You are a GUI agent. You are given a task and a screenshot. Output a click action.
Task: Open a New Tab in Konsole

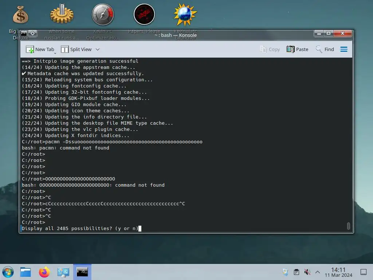[x=40, y=49]
